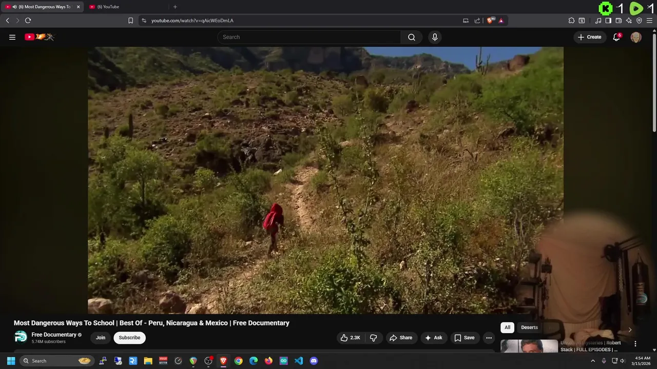657x369 pixels.
Task: Open Firefox from the taskbar
Action: point(268,361)
